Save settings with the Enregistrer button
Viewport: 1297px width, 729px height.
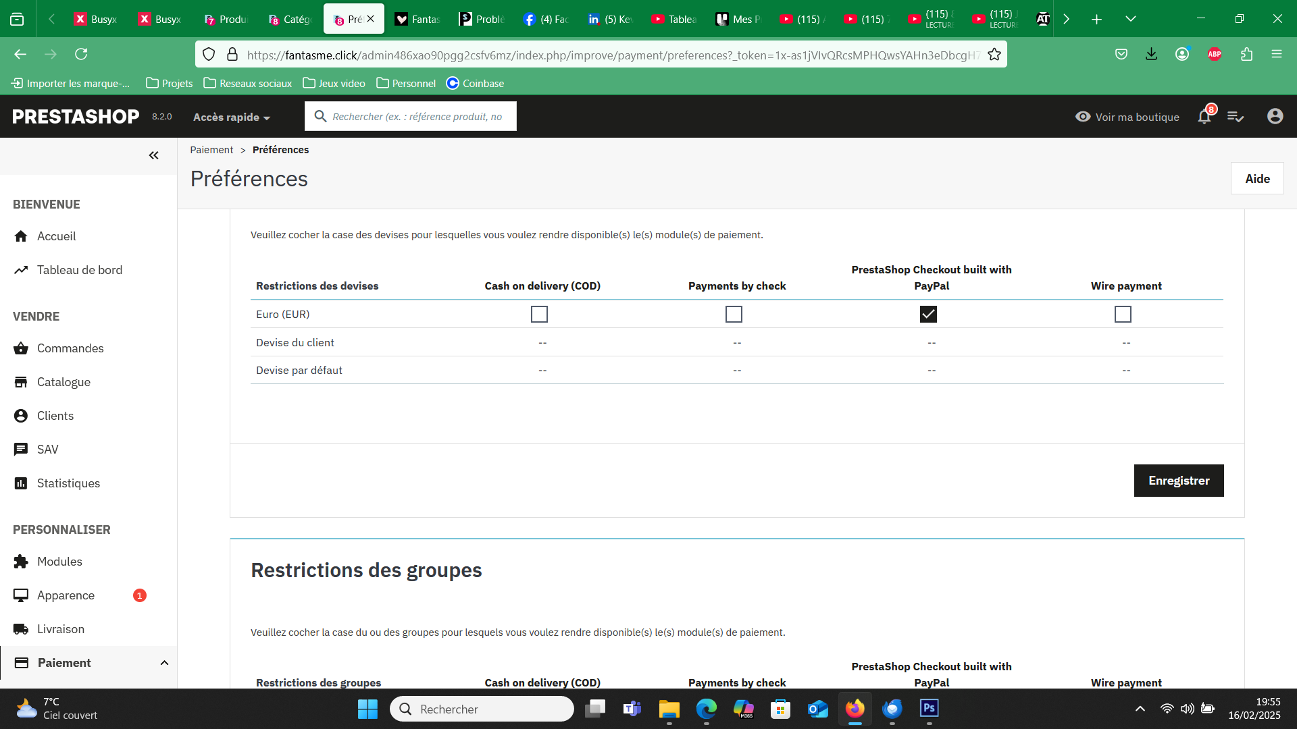point(1179,481)
